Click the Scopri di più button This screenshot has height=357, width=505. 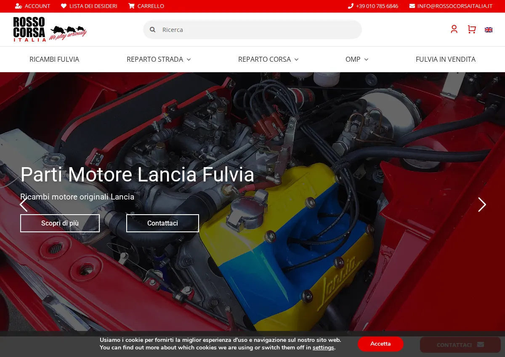60,223
